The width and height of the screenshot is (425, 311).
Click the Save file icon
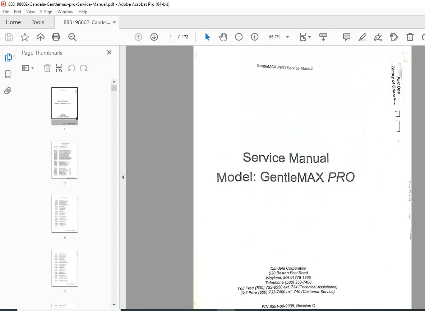pyautogui.click(x=9, y=37)
